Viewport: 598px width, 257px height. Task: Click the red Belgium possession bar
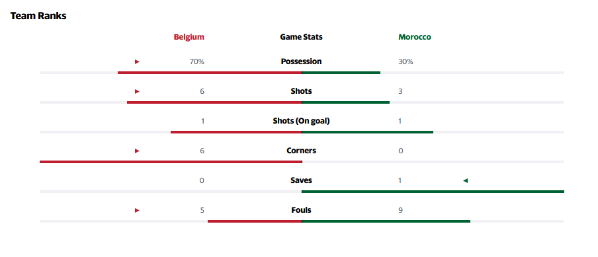(x=210, y=72)
